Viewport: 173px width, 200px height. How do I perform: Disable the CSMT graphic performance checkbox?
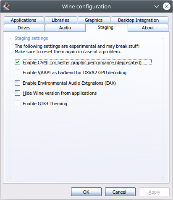(x=17, y=62)
